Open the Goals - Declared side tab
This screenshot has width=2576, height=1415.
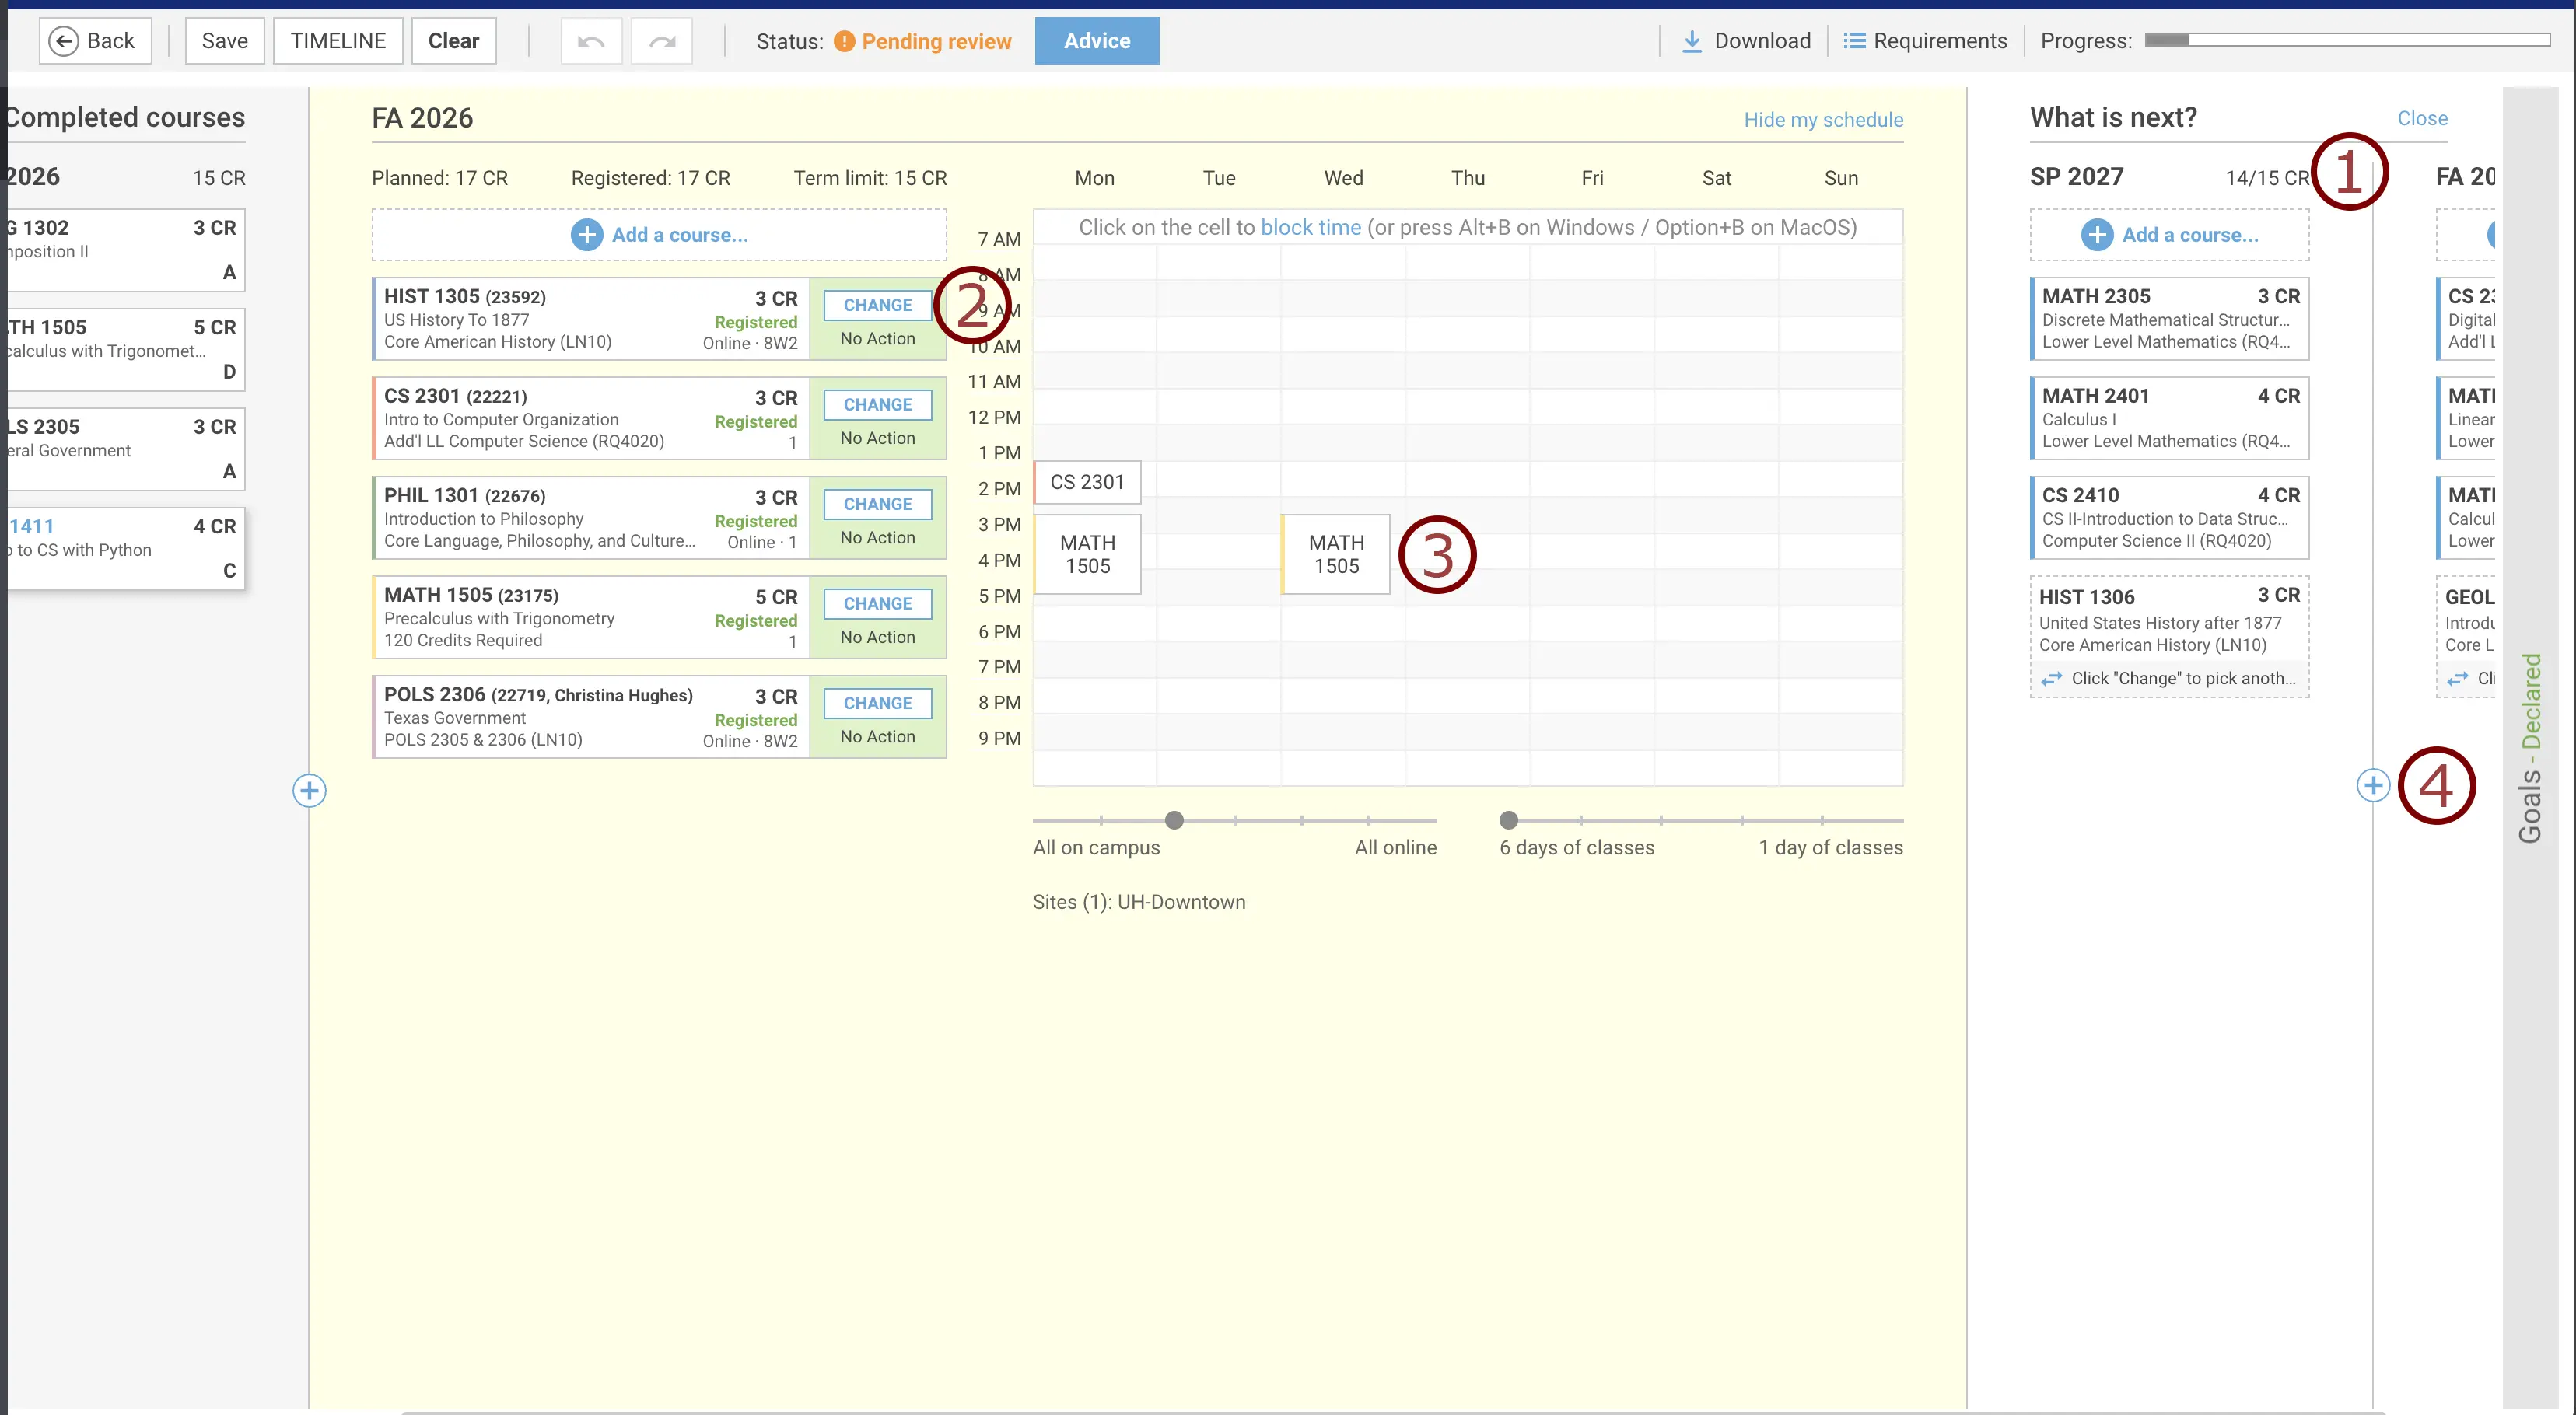pyautogui.click(x=2531, y=749)
